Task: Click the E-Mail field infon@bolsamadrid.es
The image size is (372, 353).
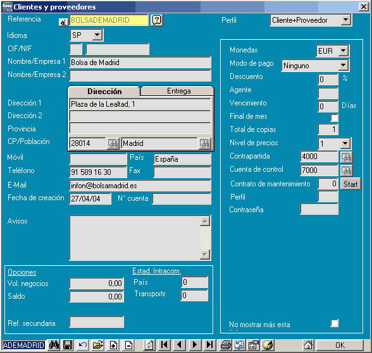Action: pyautogui.click(x=140, y=186)
